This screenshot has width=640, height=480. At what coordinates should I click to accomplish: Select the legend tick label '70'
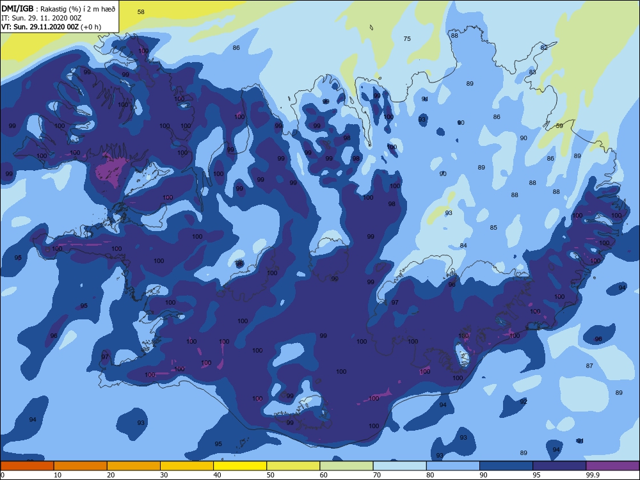coord(377,475)
